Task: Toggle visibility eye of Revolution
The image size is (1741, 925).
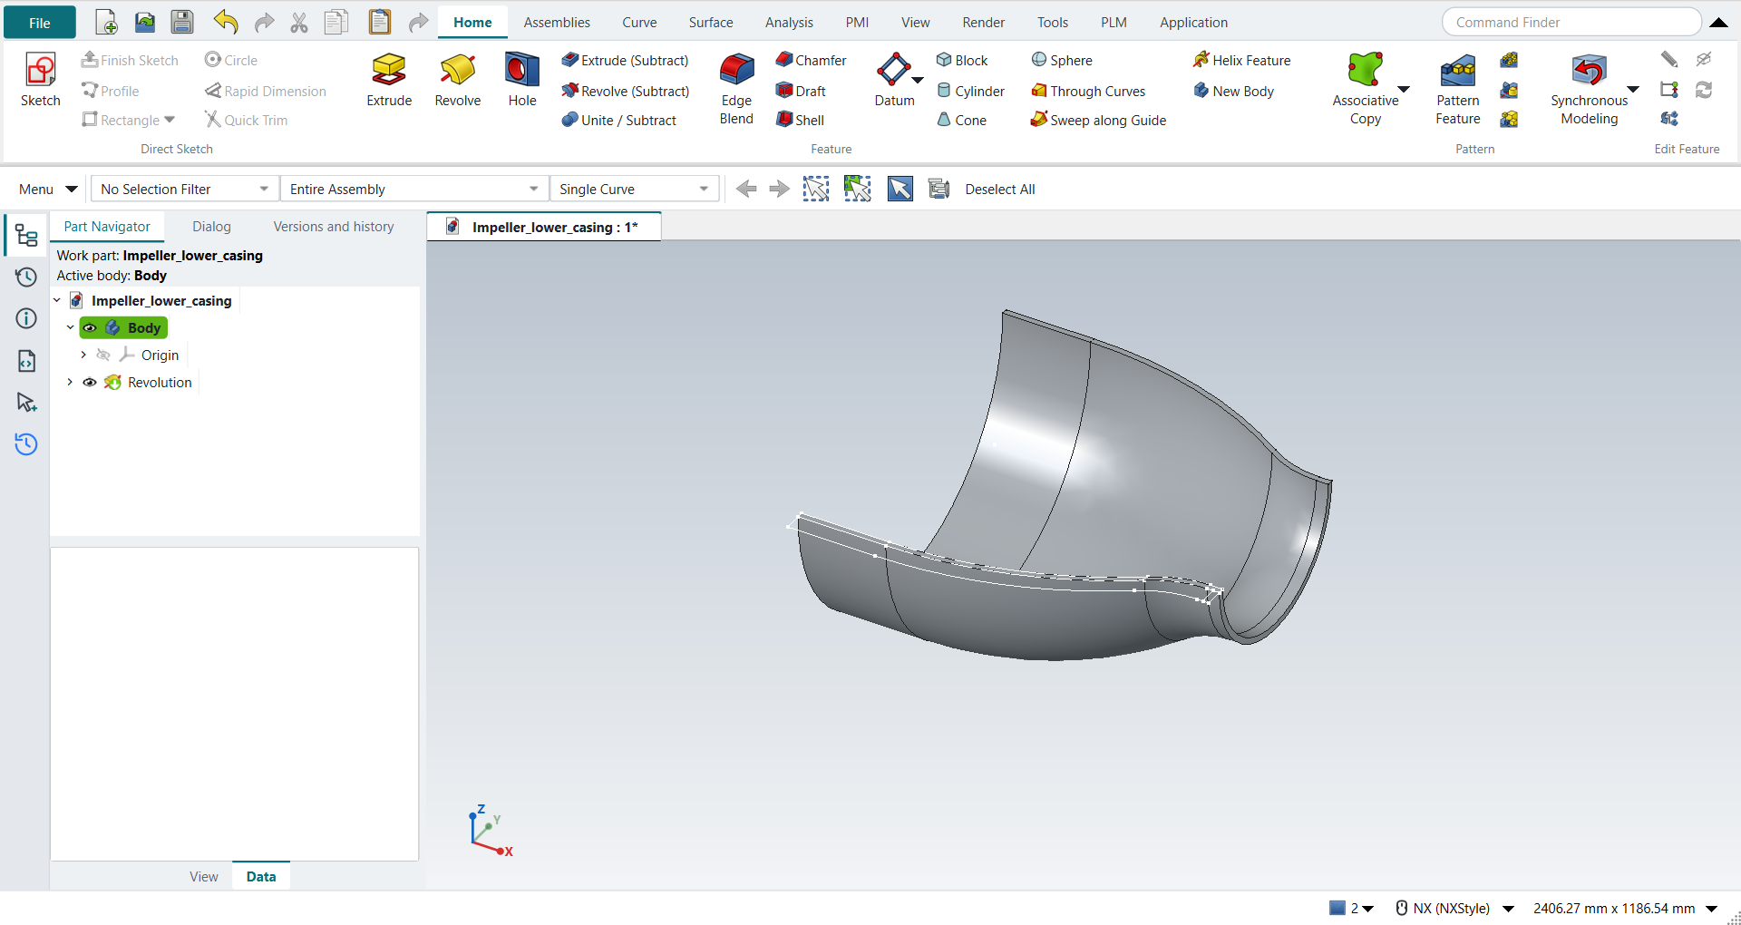Action: tap(90, 383)
